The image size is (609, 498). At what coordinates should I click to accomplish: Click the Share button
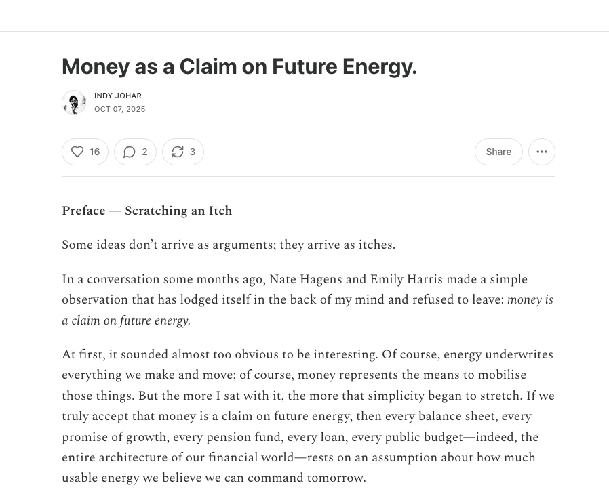coord(498,152)
